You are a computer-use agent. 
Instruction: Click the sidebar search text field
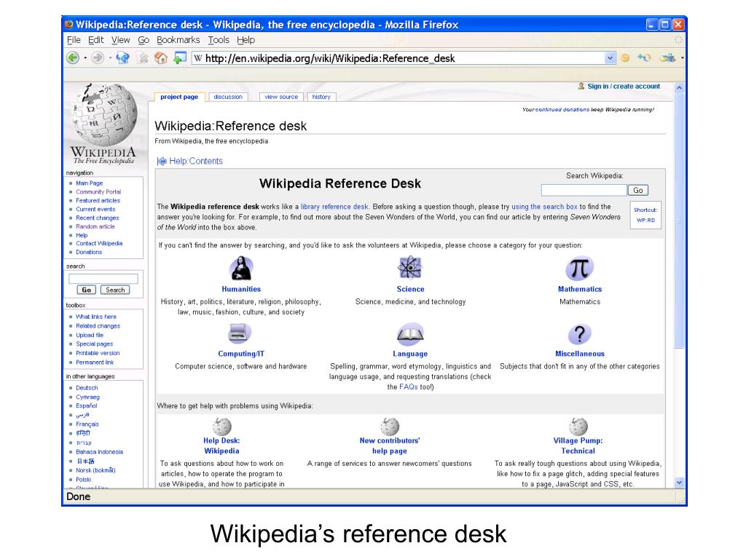pyautogui.click(x=103, y=279)
